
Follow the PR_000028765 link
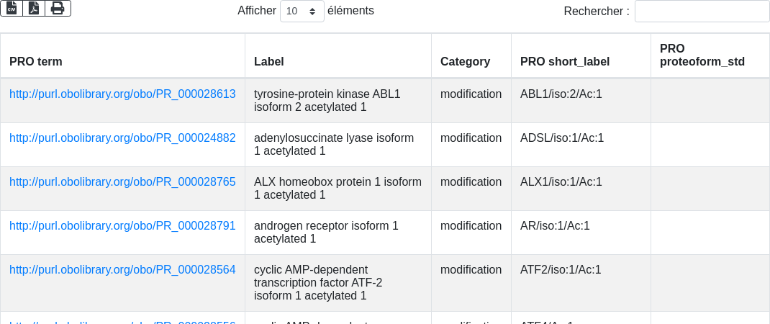(x=122, y=182)
